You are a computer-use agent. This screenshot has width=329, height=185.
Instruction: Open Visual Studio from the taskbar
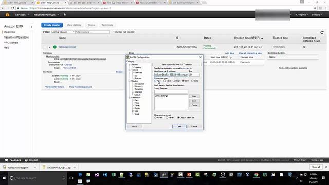97,175
